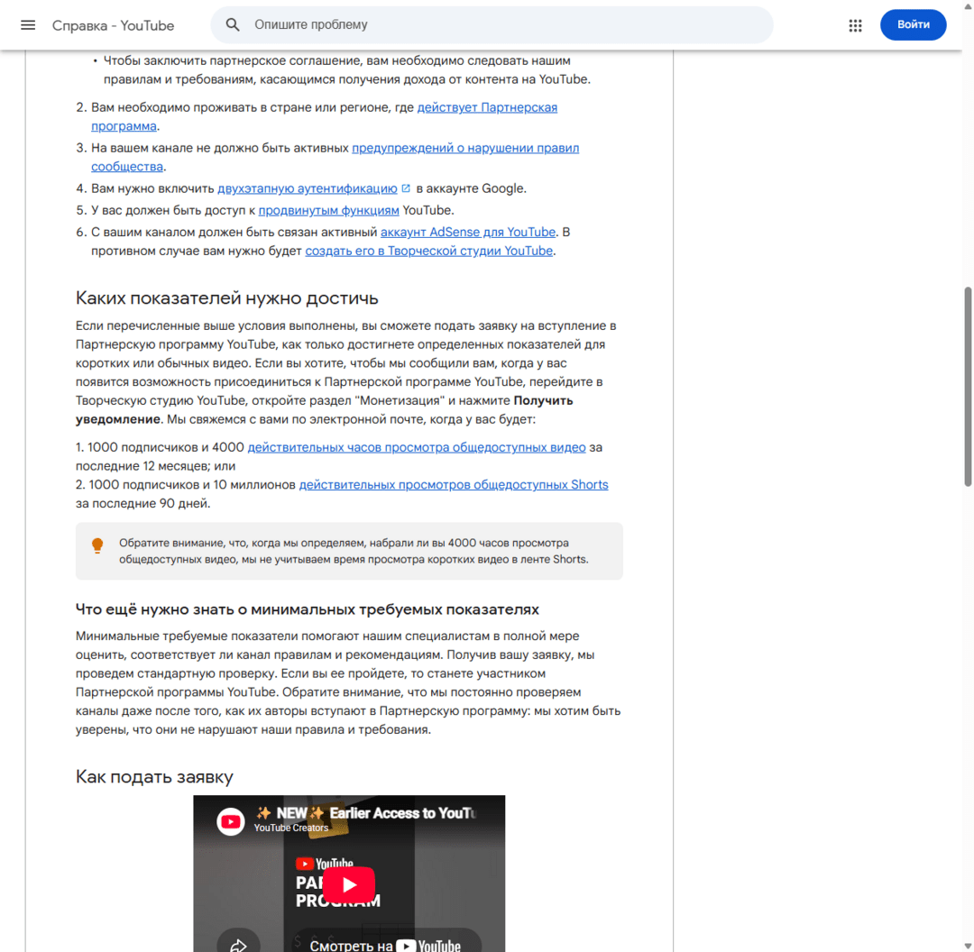Open link "продвинутым функциям"
This screenshot has height=952, width=974.
[328, 210]
